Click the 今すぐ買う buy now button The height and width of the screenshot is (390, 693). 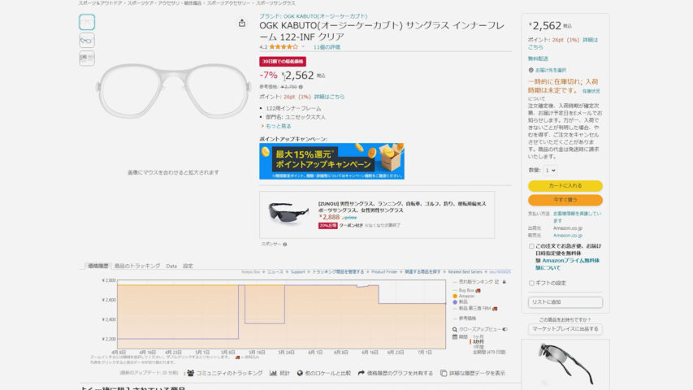(x=565, y=200)
